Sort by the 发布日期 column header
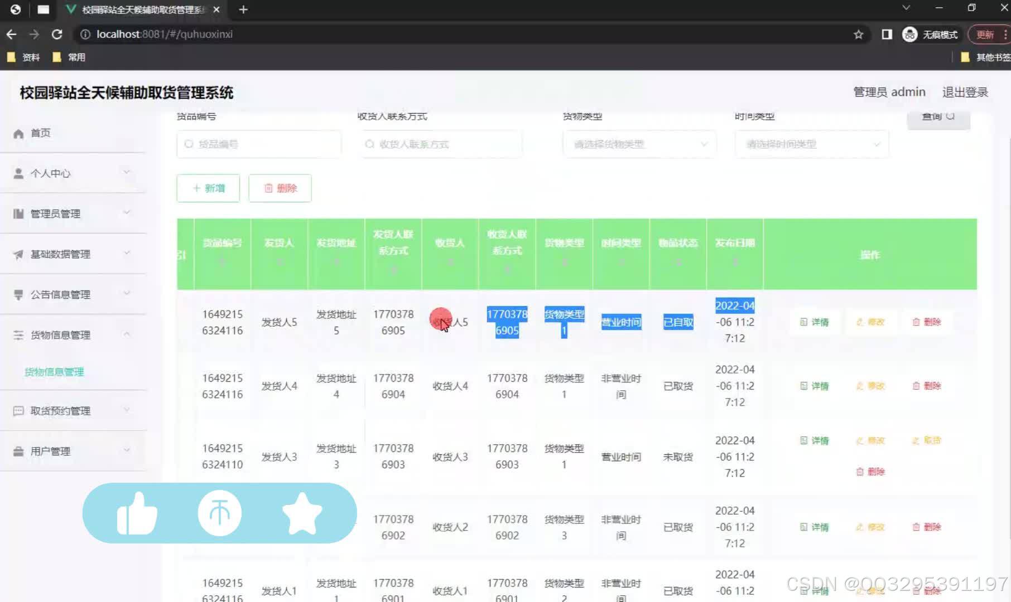Screen dimensions: 1011x602 coord(735,254)
